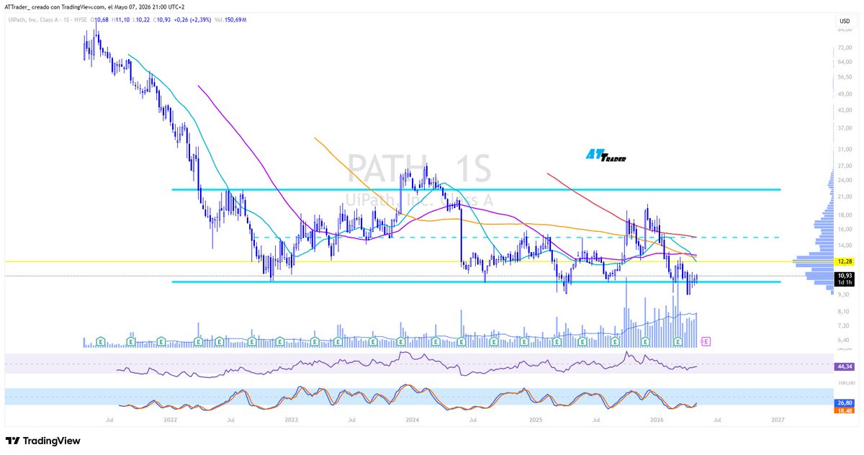Click the black 10,93 current price label
Screen dimensions: 864x455
844,276
